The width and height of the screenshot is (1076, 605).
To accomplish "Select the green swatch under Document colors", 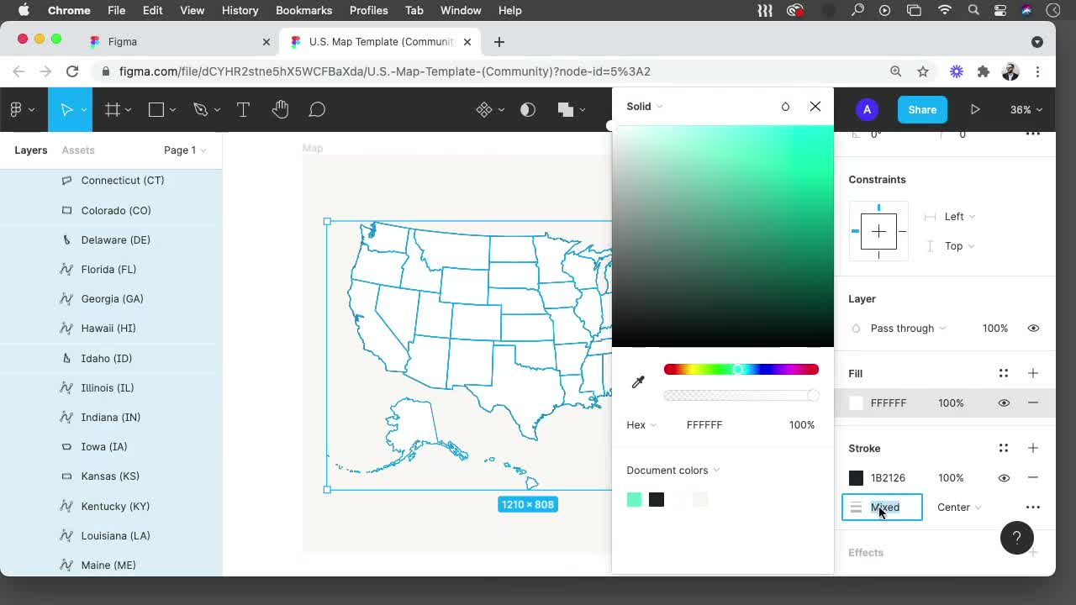I will [635, 499].
